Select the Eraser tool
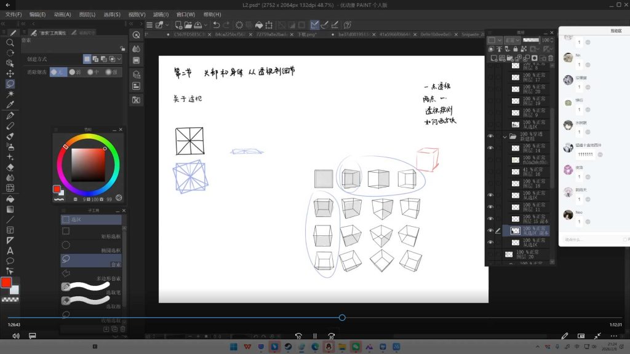This screenshot has height=354, width=630. (x=10, y=167)
